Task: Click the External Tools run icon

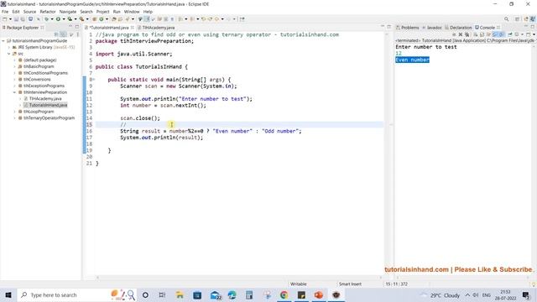Action: (81, 19)
